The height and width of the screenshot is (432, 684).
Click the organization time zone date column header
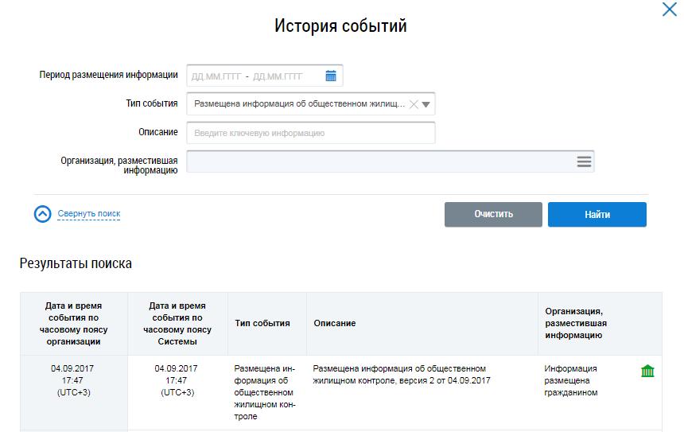click(74, 324)
